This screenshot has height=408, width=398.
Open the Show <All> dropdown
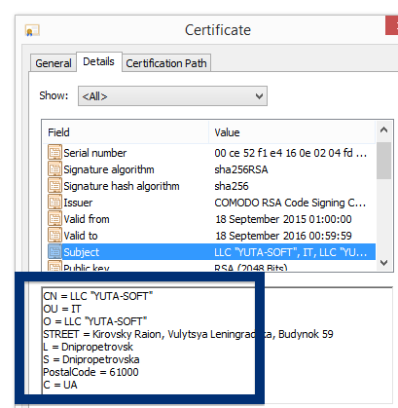[172, 96]
